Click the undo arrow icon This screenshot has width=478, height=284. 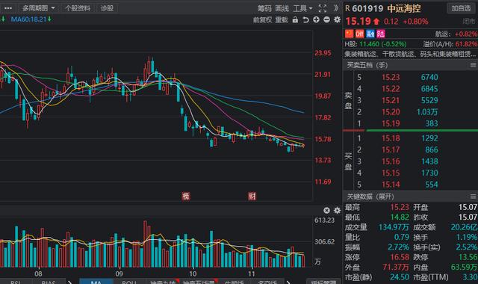(x=305, y=20)
